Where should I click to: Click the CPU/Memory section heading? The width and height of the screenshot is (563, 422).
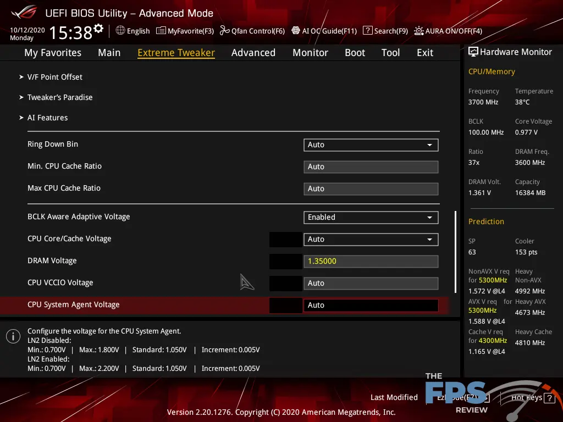coord(492,71)
